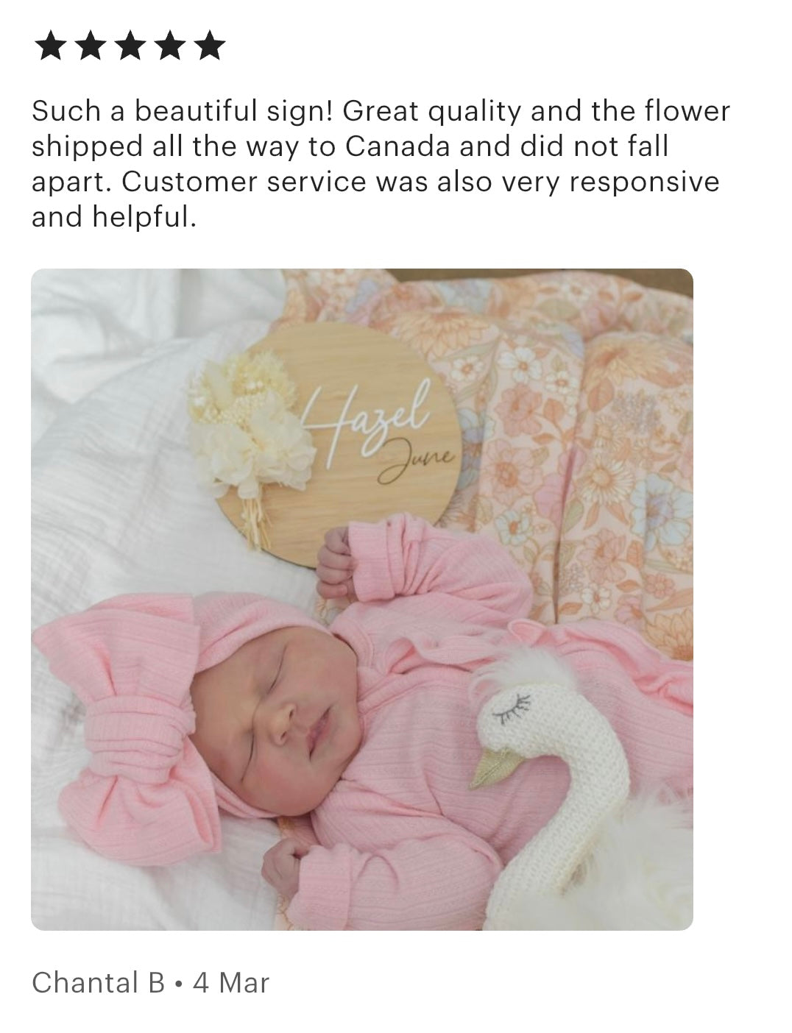792x1033 pixels.
Task: Click the third rating star
Action: click(130, 46)
